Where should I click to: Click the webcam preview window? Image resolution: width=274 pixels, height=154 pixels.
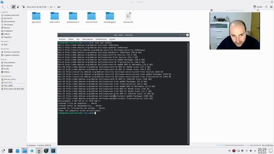(x=235, y=31)
